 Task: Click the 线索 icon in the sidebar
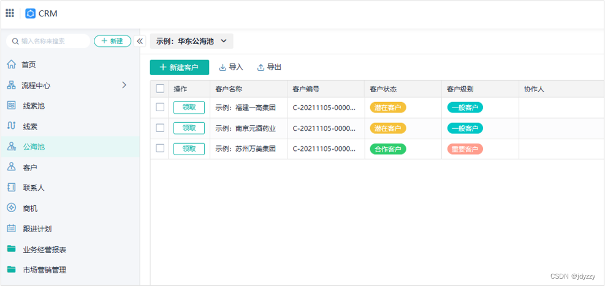(12, 127)
